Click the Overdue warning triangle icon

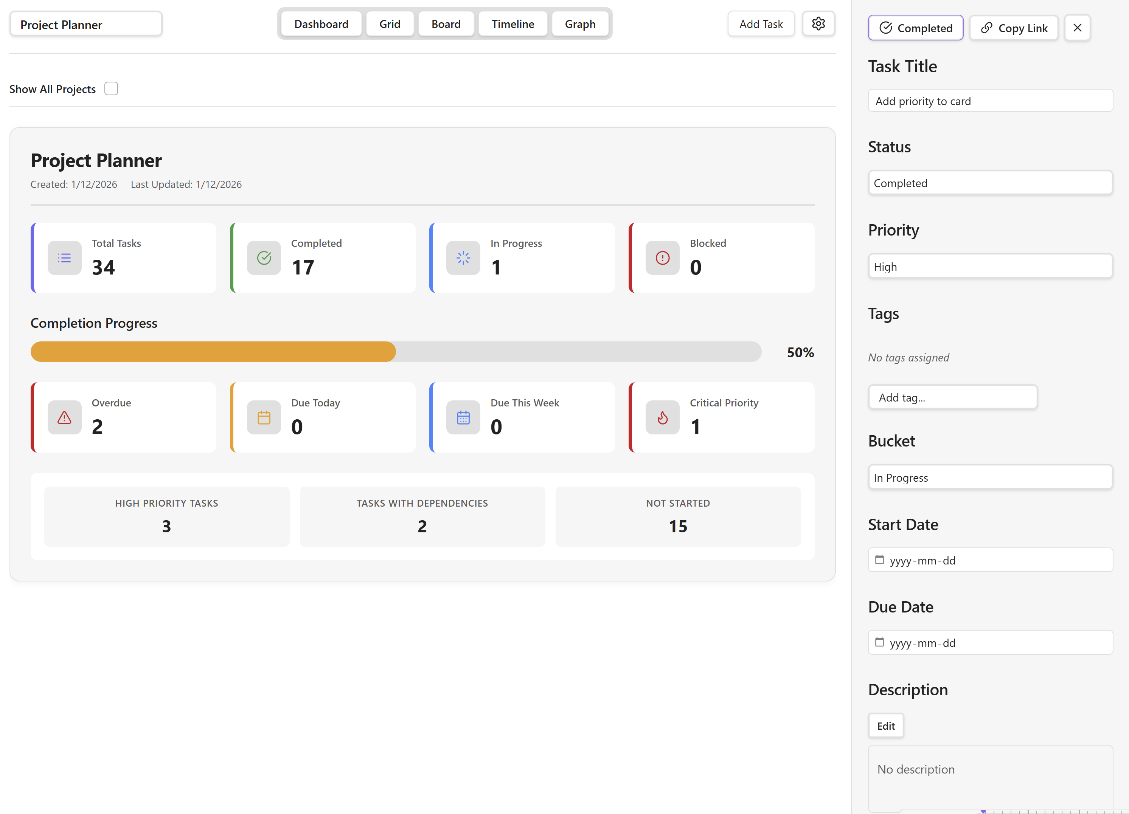(x=64, y=417)
